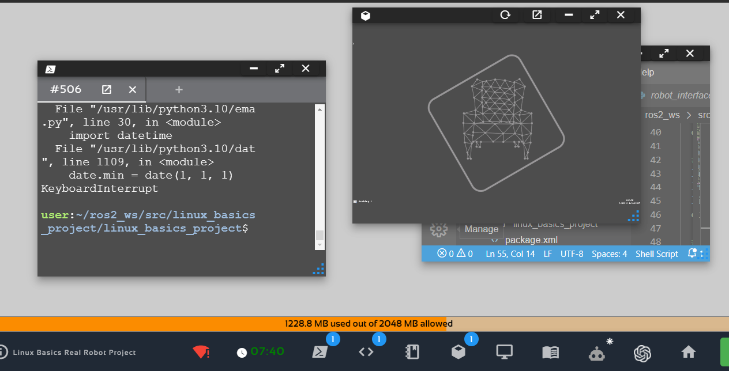Open package.xml in the file explorer
The image size is (729, 371).
(x=531, y=240)
